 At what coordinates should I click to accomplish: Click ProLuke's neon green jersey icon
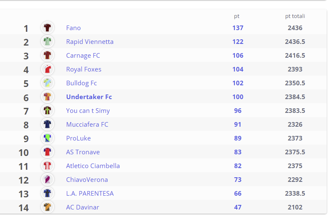pos(47,138)
